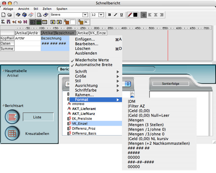Toggle Automatische Breite checked option
The width and height of the screenshot is (216, 173).
pos(93,65)
